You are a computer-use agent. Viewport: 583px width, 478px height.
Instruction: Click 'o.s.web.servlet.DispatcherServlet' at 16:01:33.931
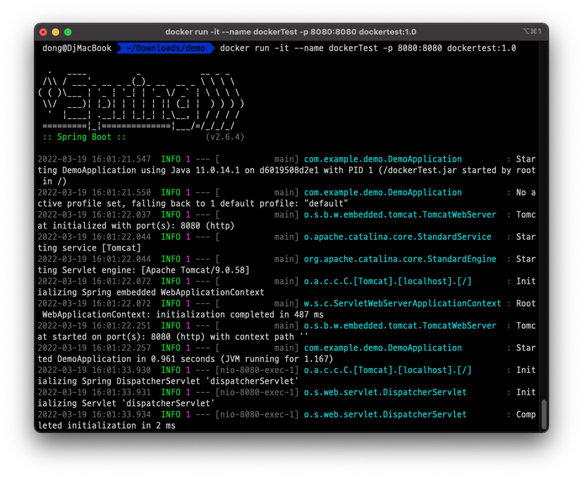(385, 392)
